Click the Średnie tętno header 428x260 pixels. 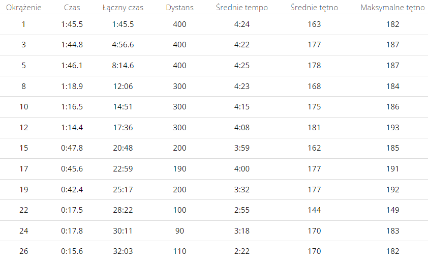[314, 8]
